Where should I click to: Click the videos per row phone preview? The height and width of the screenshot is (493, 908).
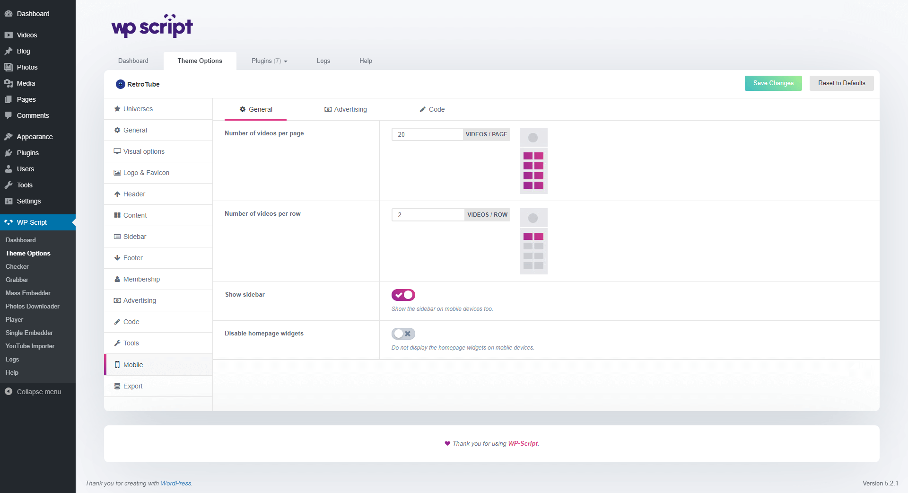tap(533, 241)
